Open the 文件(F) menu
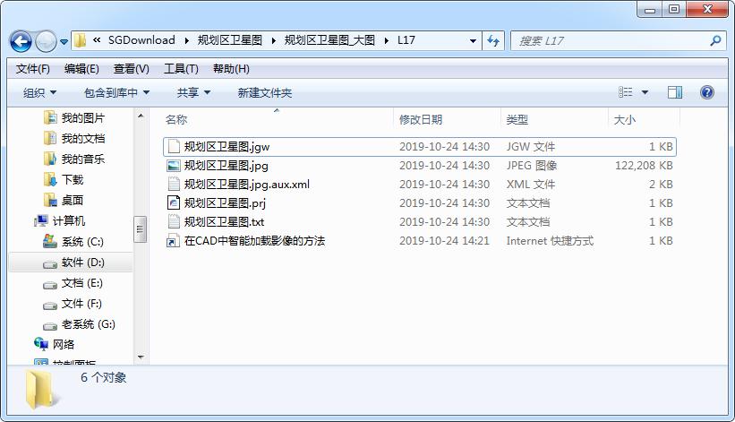This screenshot has width=735, height=422. (x=33, y=69)
